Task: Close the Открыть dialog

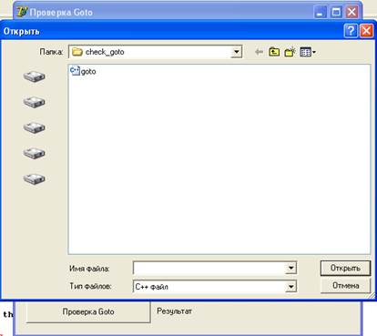Action: pyautogui.click(x=366, y=31)
